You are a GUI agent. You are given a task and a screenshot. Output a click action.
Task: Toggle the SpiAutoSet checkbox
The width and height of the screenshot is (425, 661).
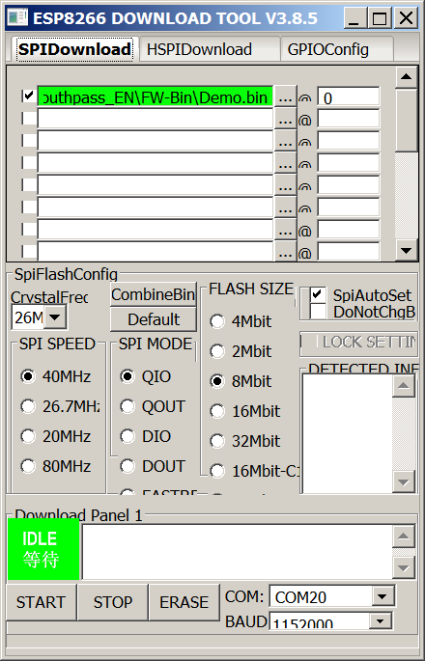pyautogui.click(x=318, y=294)
